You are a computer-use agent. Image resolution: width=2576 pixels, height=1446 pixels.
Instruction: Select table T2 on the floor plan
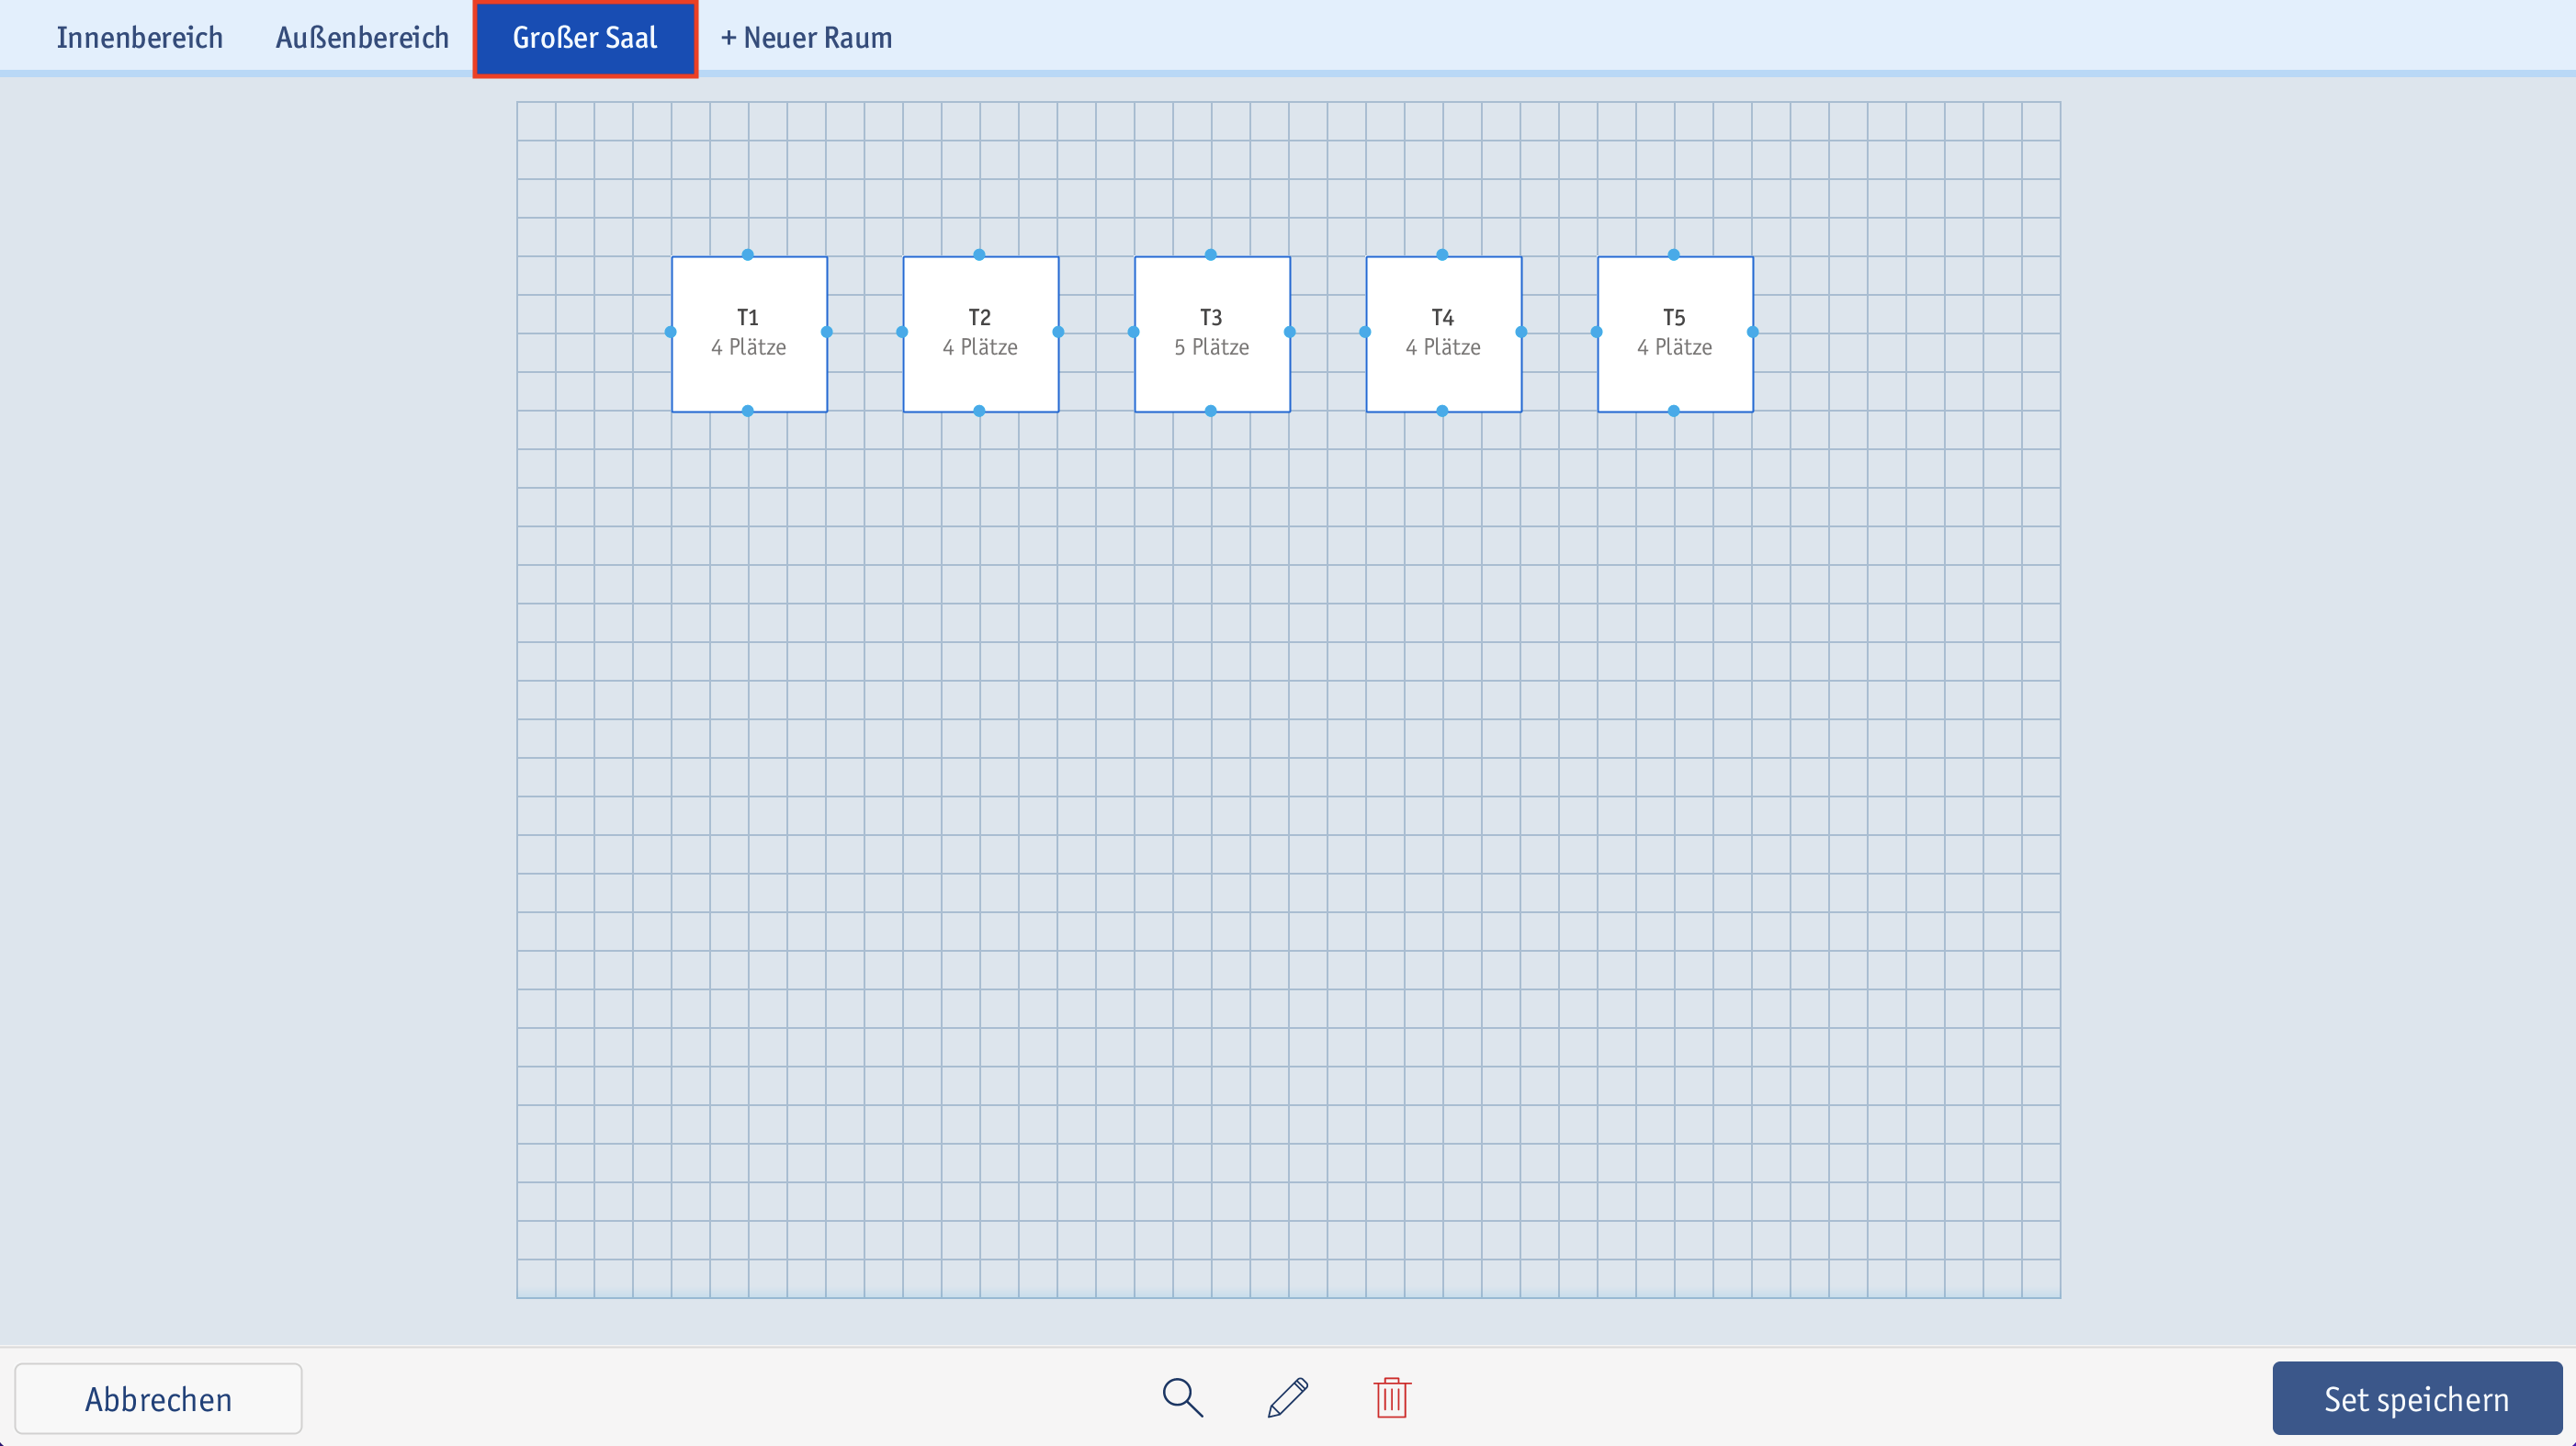pyautogui.click(x=980, y=333)
